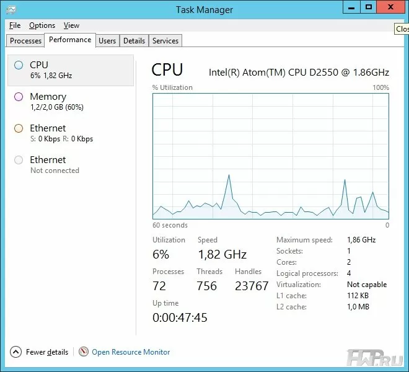
Task: Open Resource Monitor link
Action: 131,352
